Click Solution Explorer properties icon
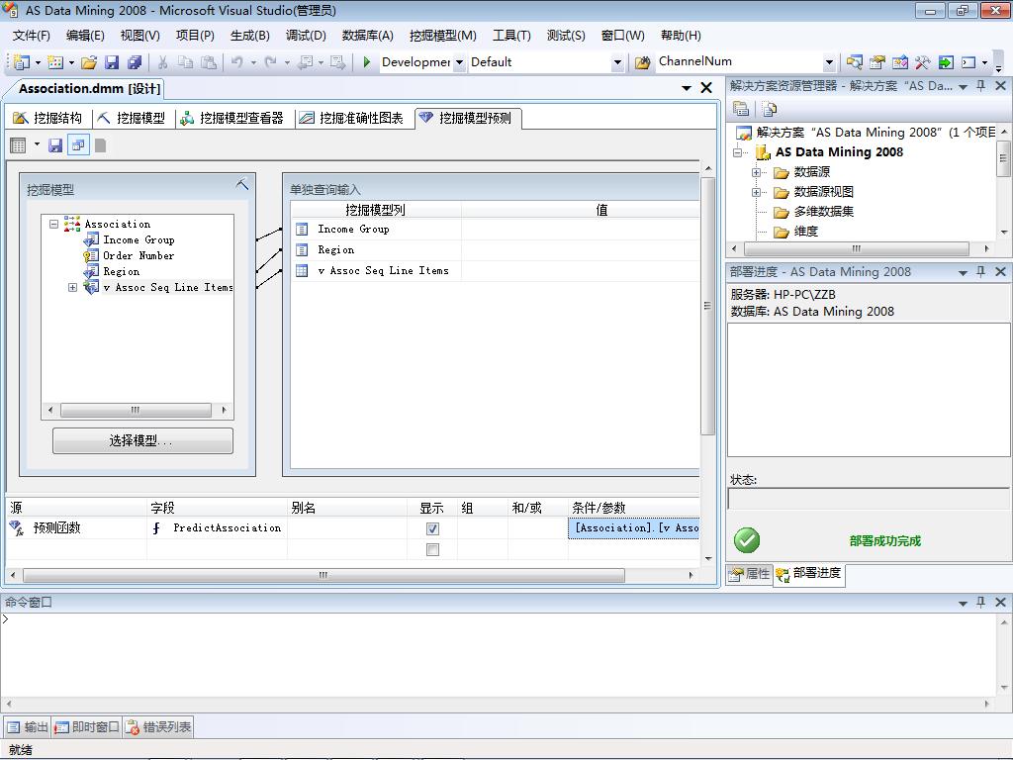The width and height of the screenshot is (1013, 760). coord(741,109)
